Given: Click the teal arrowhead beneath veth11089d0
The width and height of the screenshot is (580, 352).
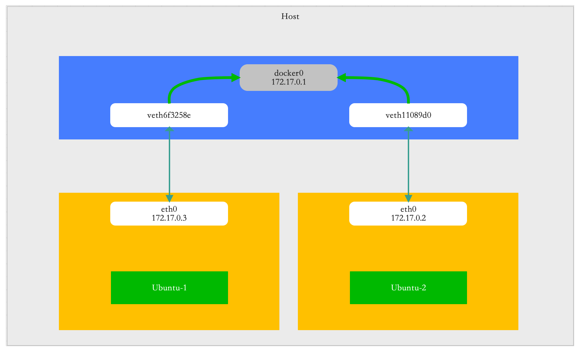Looking at the screenshot, I should 408,129.
